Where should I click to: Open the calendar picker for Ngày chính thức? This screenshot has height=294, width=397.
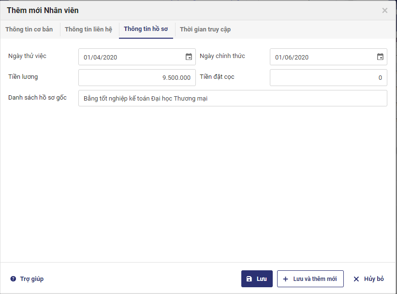380,57
